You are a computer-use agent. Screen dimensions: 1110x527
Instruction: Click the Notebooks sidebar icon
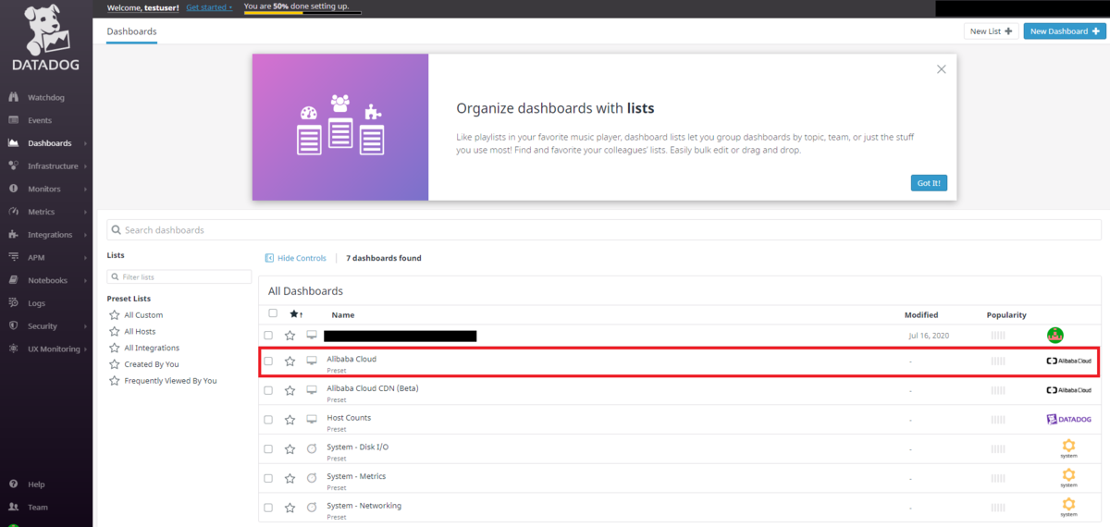[x=13, y=280]
